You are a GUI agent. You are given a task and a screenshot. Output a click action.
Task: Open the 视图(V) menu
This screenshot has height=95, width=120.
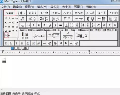point(29,7)
